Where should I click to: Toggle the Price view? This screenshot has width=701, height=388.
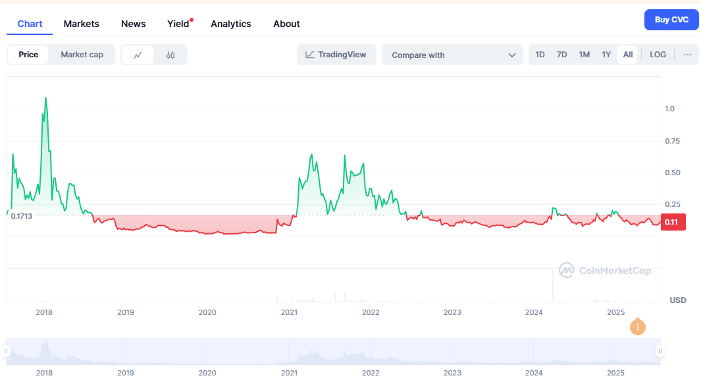[x=28, y=55]
